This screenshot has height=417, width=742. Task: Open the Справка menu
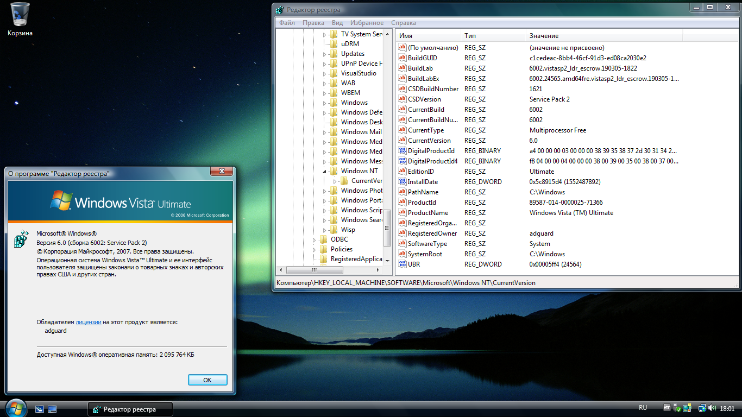(404, 23)
